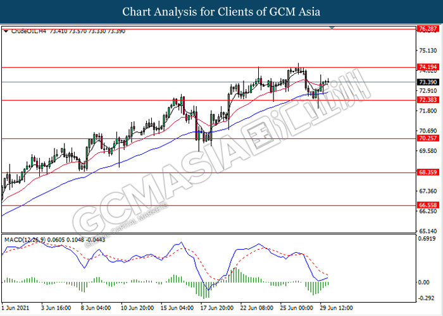Select the 74.194 red price label
This screenshot has height=316, width=443.
click(428, 67)
